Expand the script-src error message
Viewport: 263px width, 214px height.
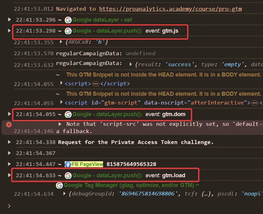point(60,124)
